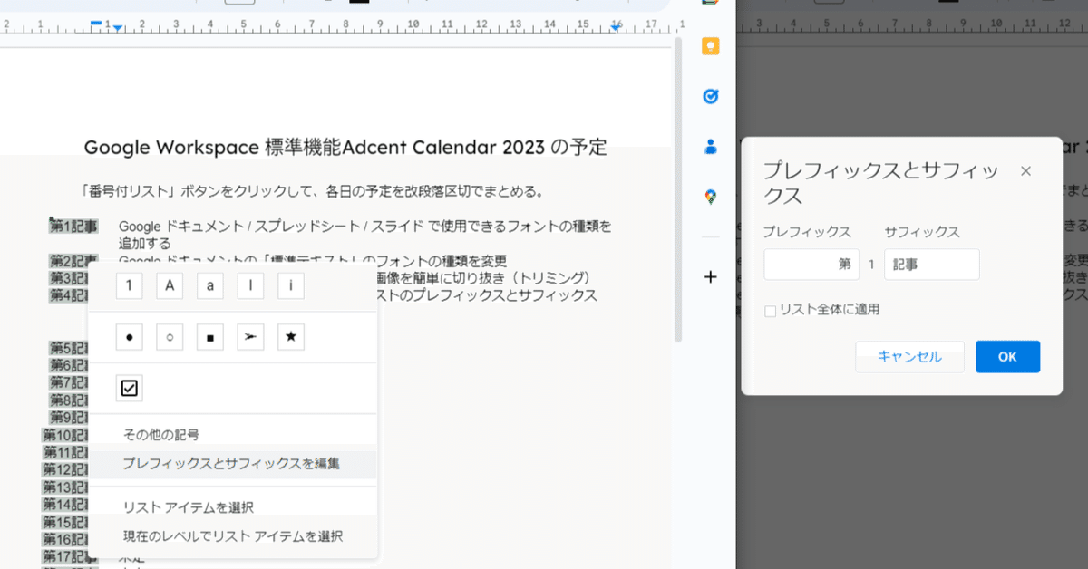The width and height of the screenshot is (1088, 569).
Task: Select the numbered "1" list style
Action: [x=128, y=285]
